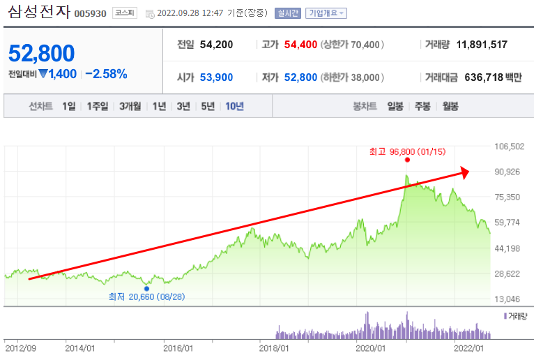Switch to the 주봉 candle chart

[422, 106]
